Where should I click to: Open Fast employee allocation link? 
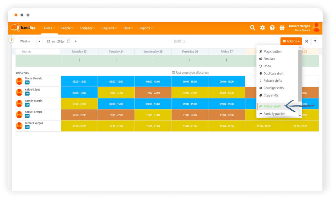tap(192, 73)
